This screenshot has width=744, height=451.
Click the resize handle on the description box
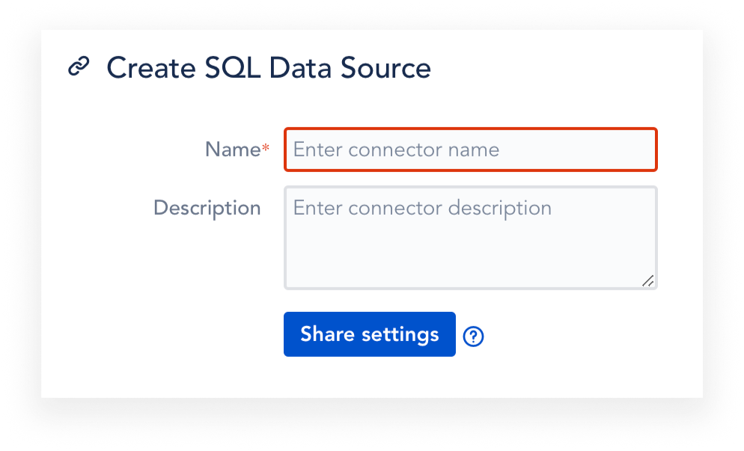point(648,281)
